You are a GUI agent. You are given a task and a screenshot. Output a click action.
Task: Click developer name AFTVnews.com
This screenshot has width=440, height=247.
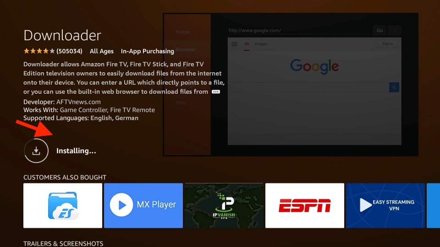(78, 102)
